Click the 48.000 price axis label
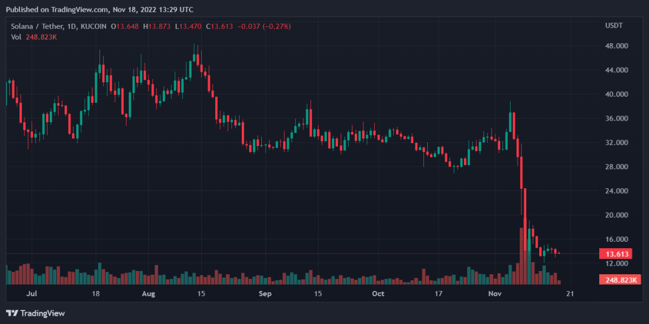This screenshot has height=324, width=649. point(616,46)
